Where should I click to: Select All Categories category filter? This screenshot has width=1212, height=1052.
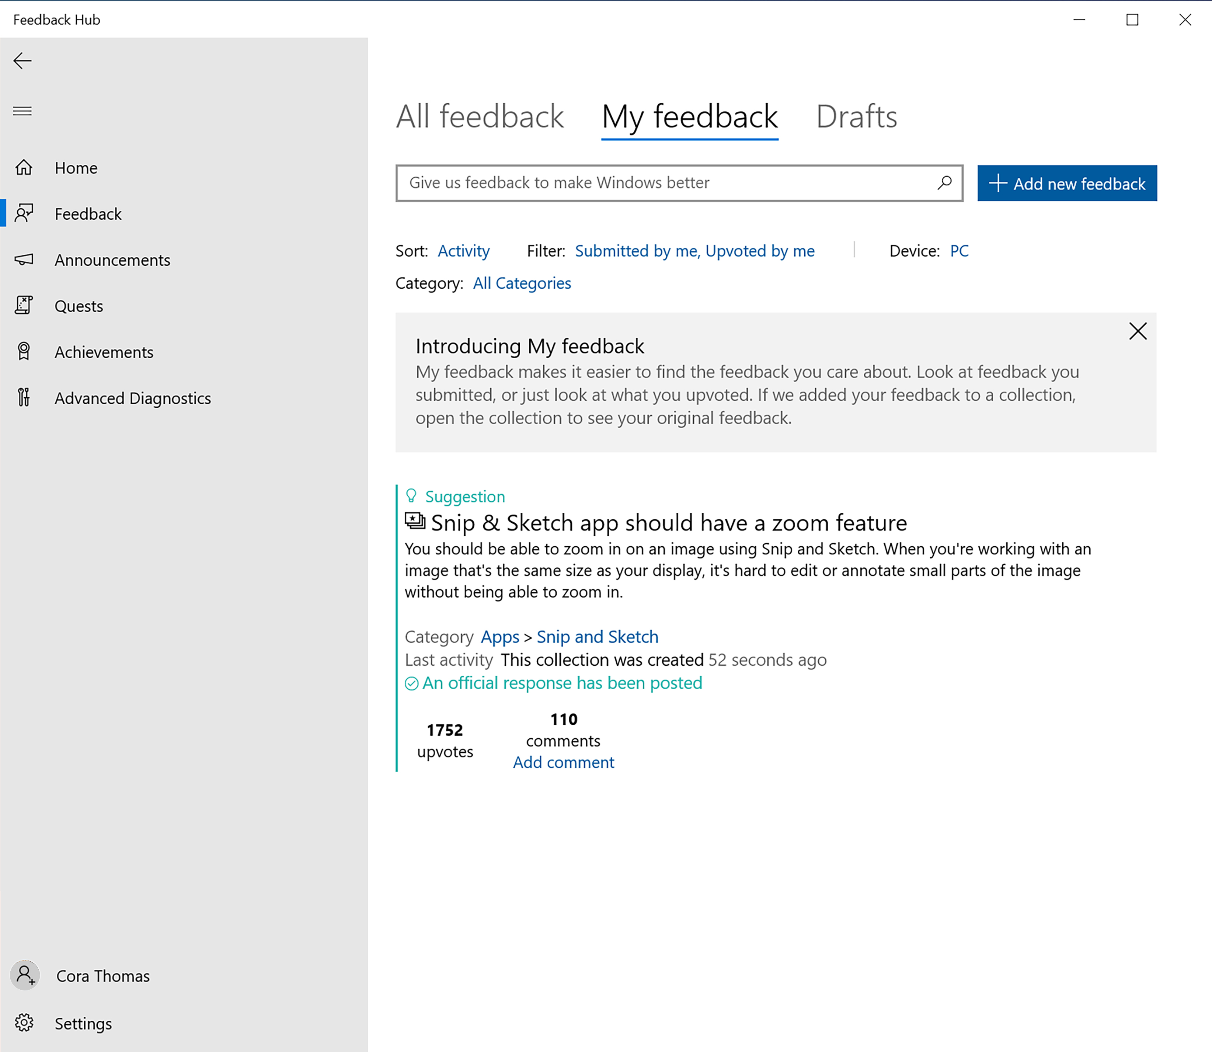coord(522,282)
